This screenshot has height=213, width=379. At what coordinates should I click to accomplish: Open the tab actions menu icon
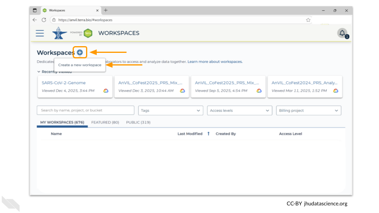coord(35,10)
